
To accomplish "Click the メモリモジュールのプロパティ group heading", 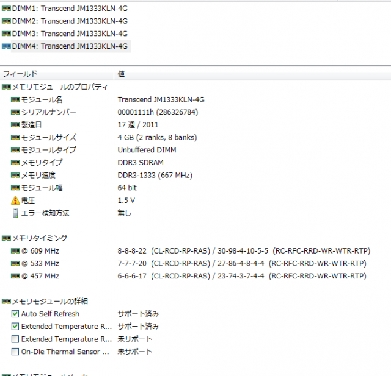I will coord(60,87).
